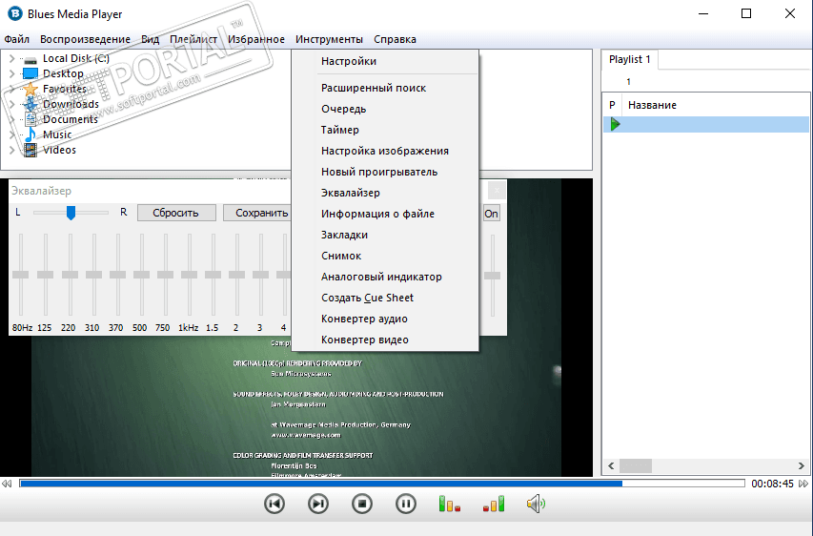
Task: Open the Избранное menu
Action: click(x=256, y=39)
